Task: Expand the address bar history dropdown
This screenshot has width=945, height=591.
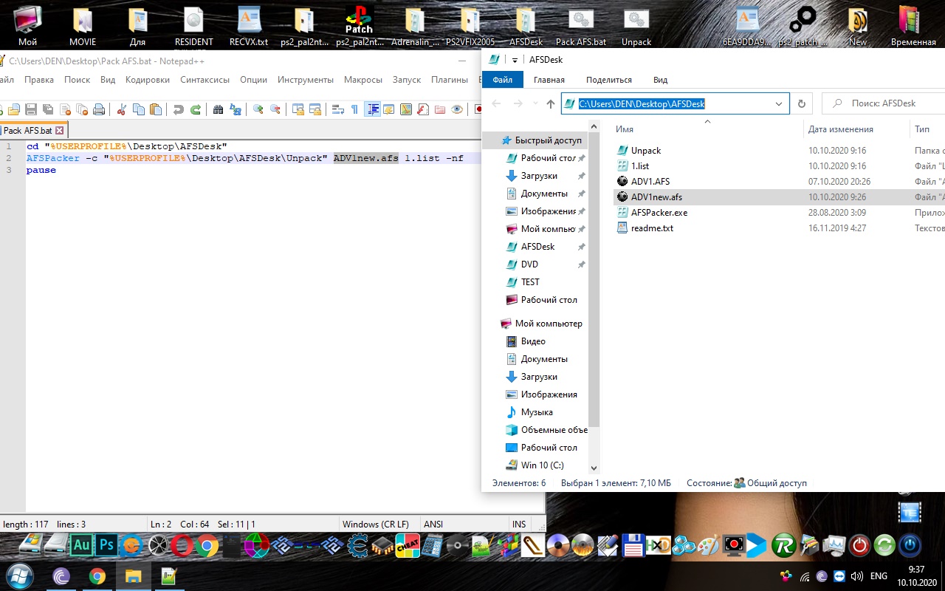Action: click(779, 104)
